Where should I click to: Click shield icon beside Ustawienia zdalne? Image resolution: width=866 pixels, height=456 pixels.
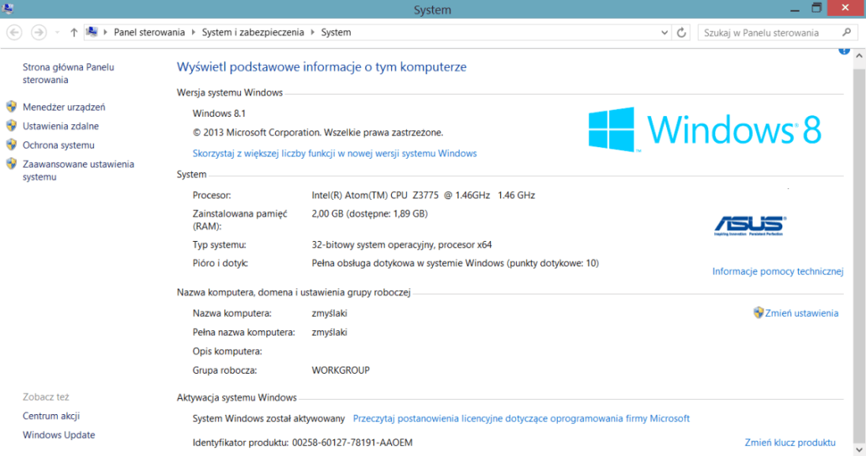point(11,126)
